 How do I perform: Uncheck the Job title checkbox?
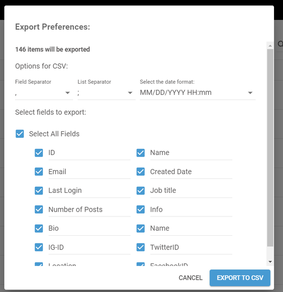tap(141, 190)
